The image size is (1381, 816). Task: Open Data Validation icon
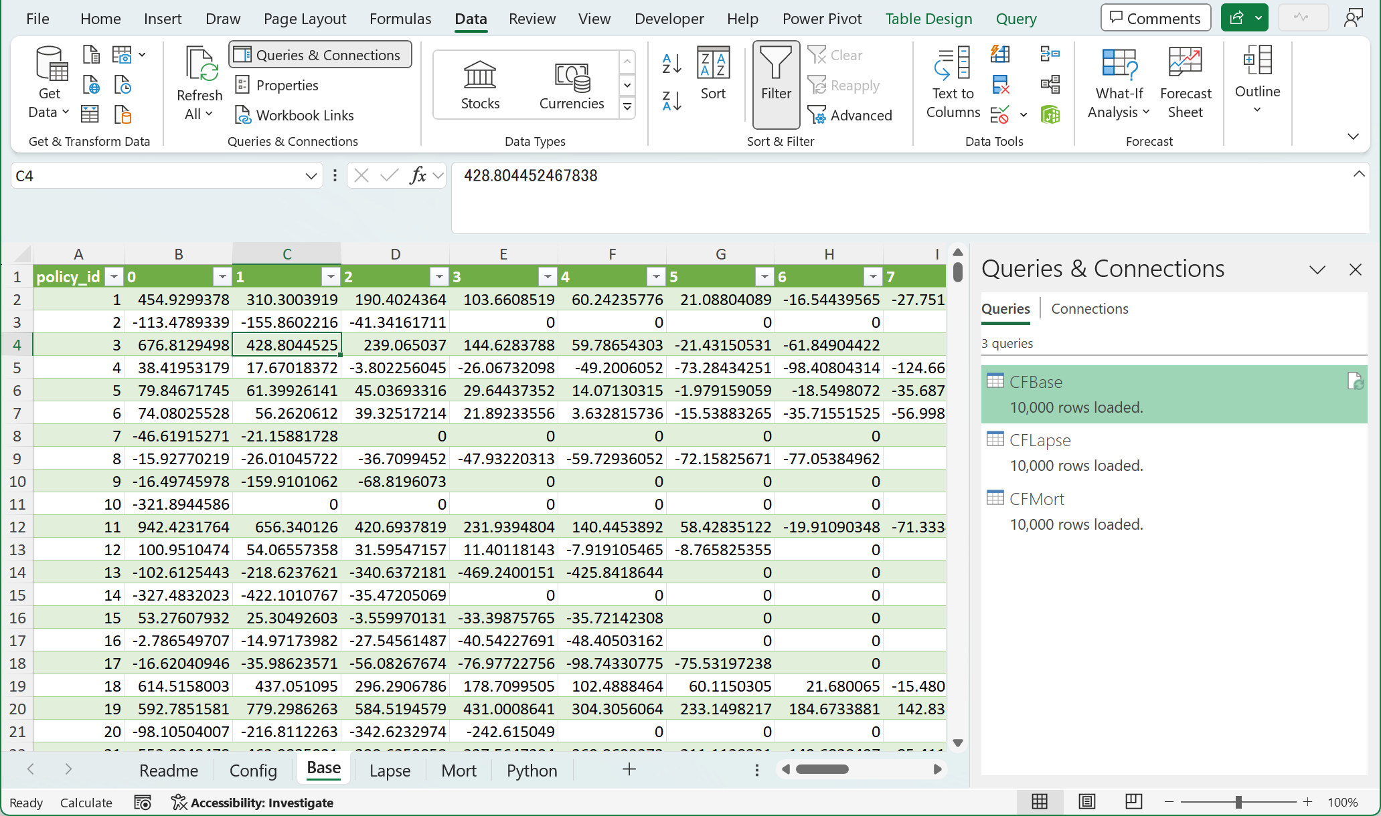1000,115
